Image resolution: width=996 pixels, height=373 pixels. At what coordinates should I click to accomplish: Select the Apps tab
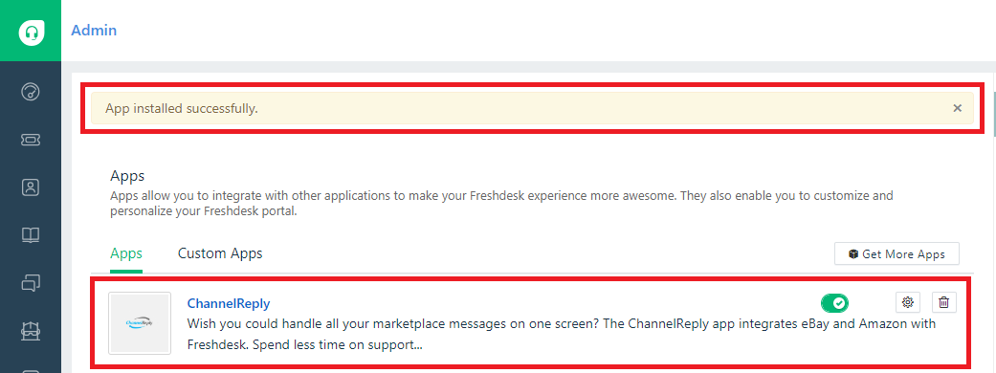pyautogui.click(x=125, y=253)
